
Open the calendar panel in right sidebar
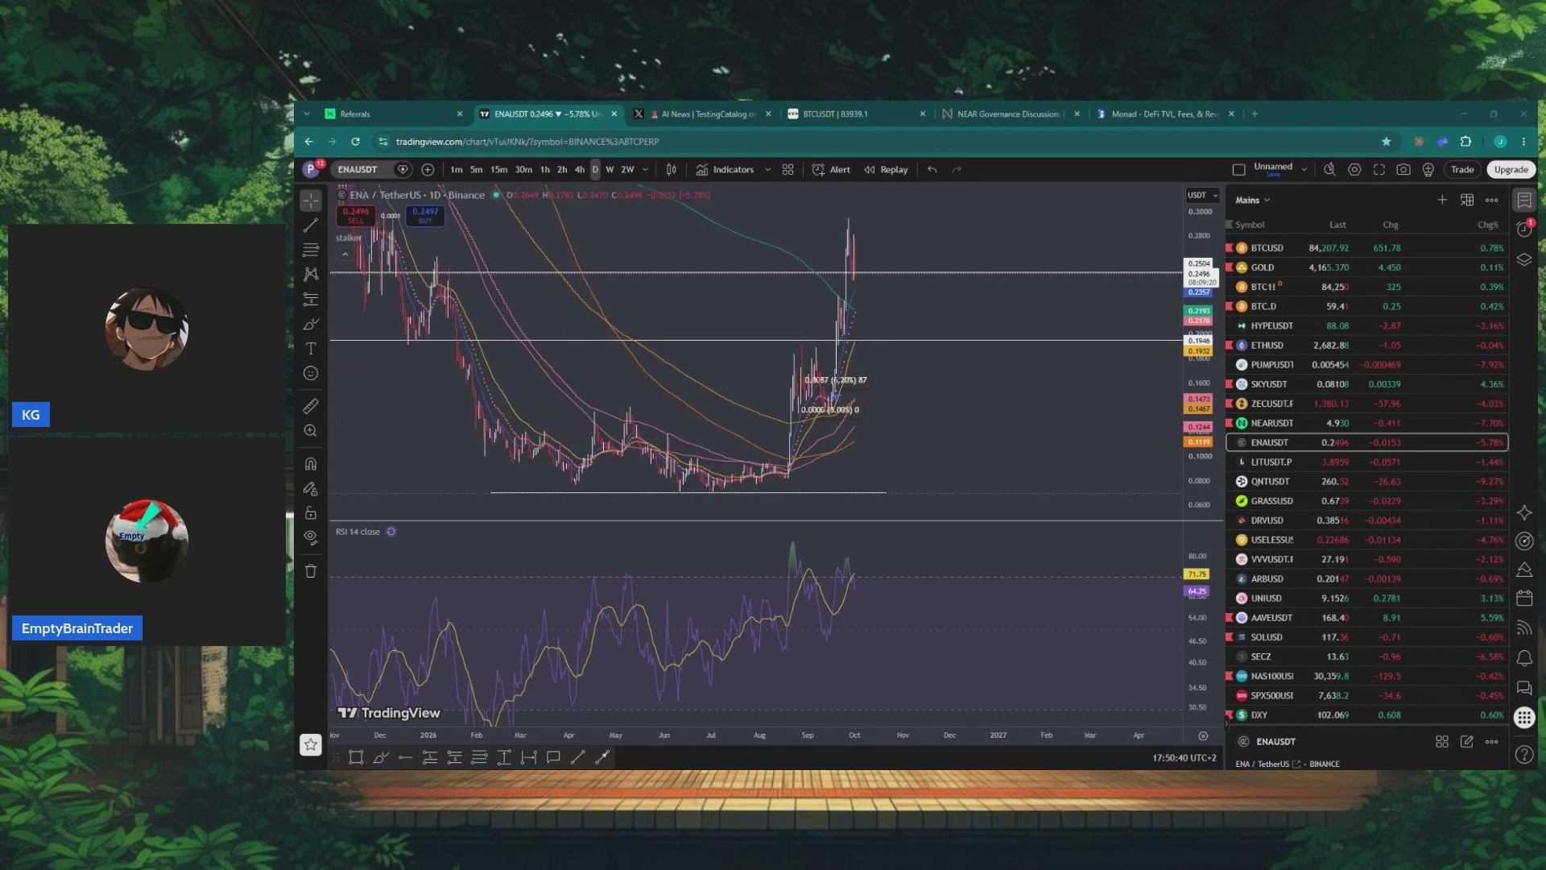(x=1524, y=598)
